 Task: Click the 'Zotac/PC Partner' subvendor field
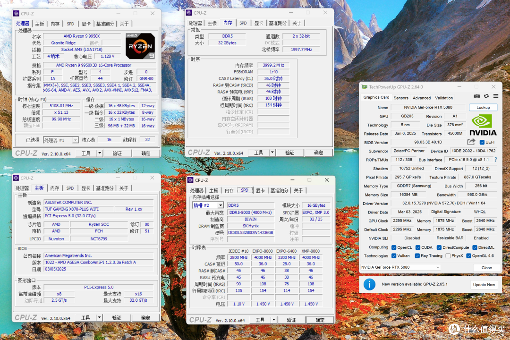click(408, 151)
